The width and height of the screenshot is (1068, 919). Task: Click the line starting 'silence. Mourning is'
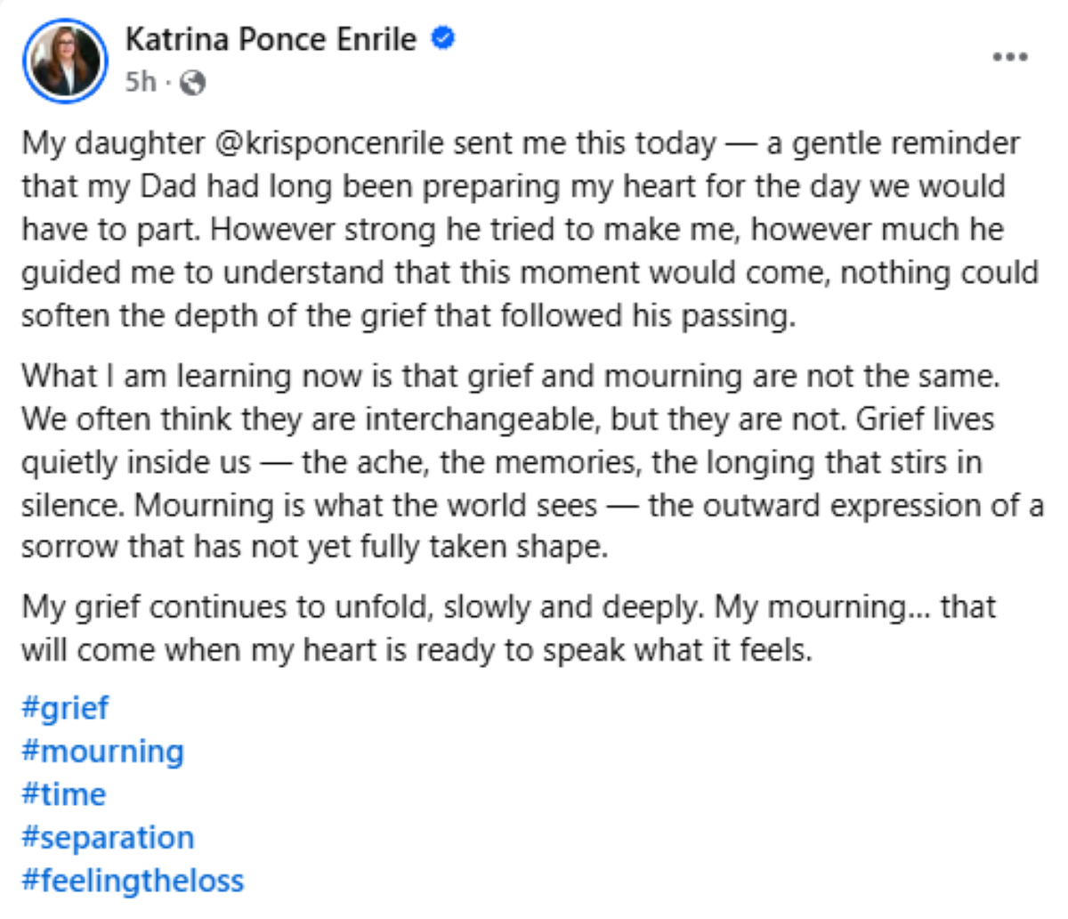[x=532, y=505]
